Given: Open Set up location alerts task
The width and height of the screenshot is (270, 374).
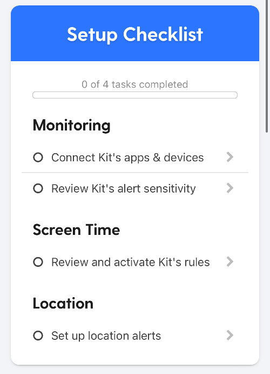Looking at the screenshot, I should tap(106, 336).
